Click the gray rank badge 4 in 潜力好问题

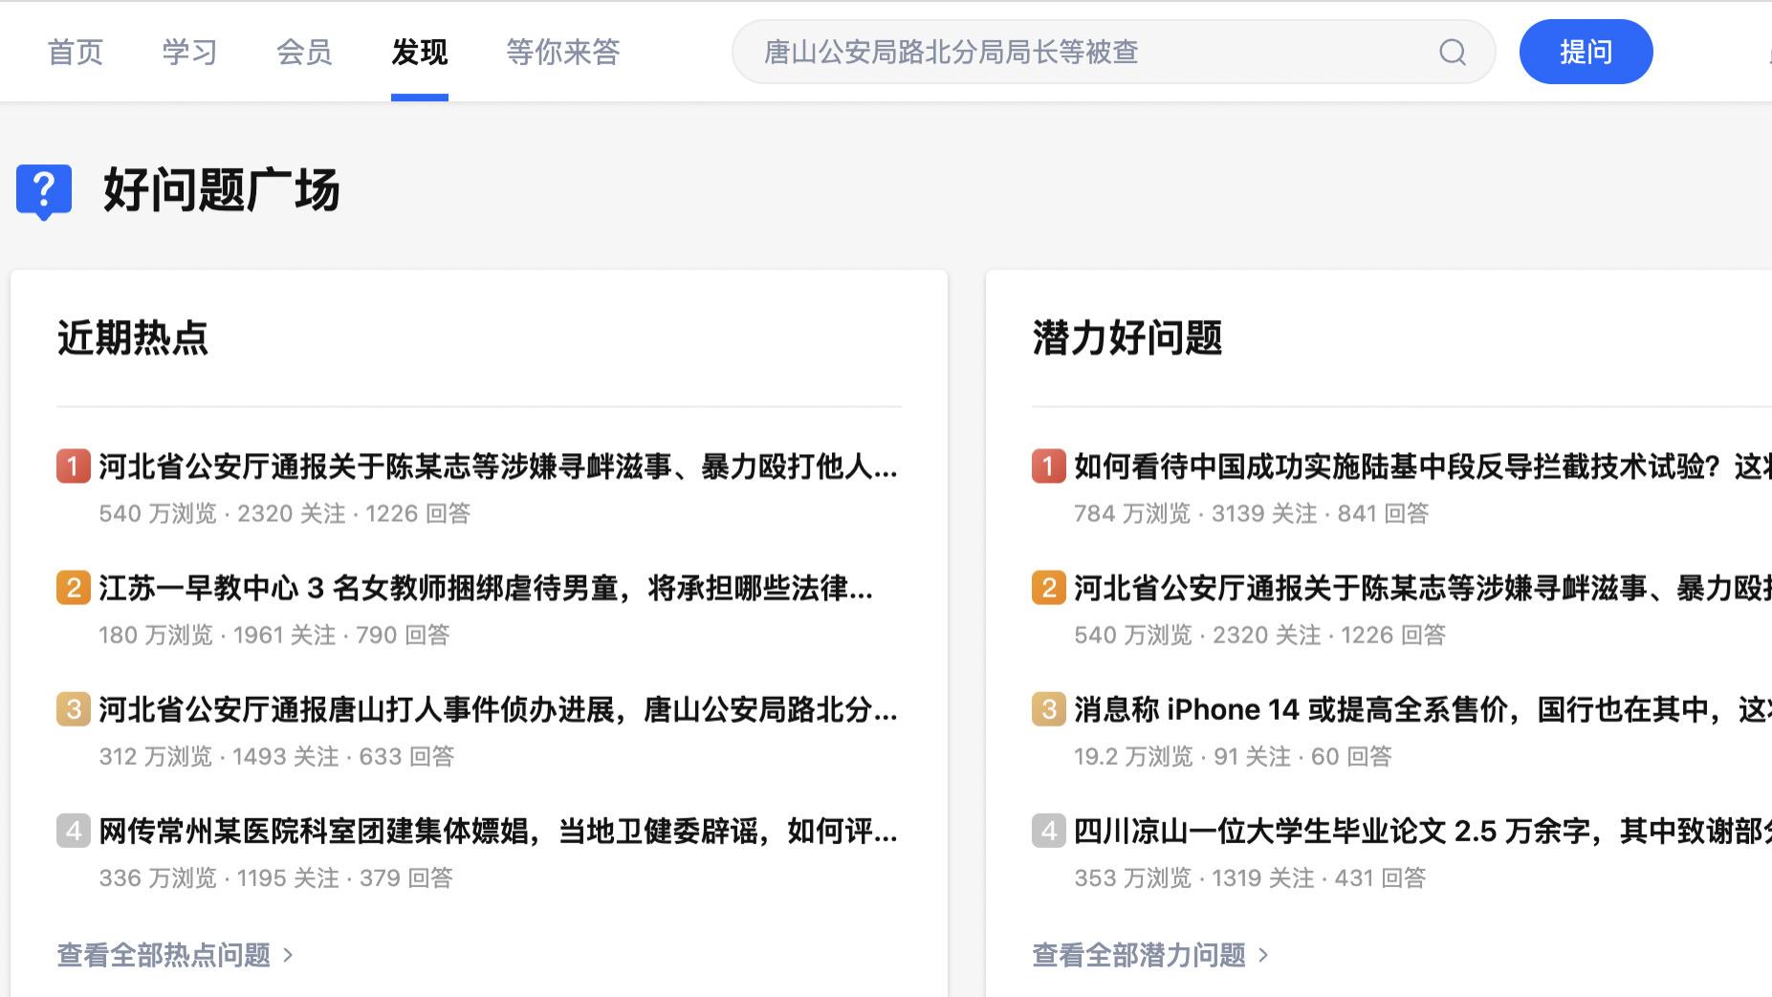click(1048, 831)
